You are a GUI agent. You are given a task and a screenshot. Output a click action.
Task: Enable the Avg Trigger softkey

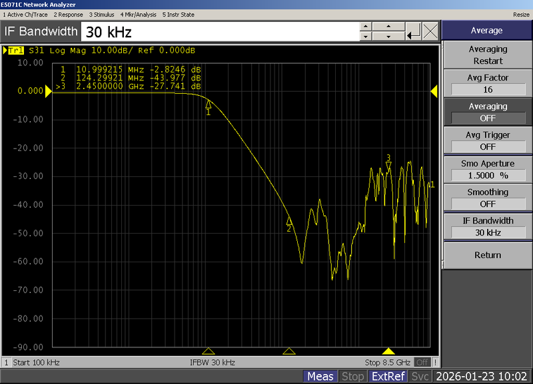click(486, 140)
